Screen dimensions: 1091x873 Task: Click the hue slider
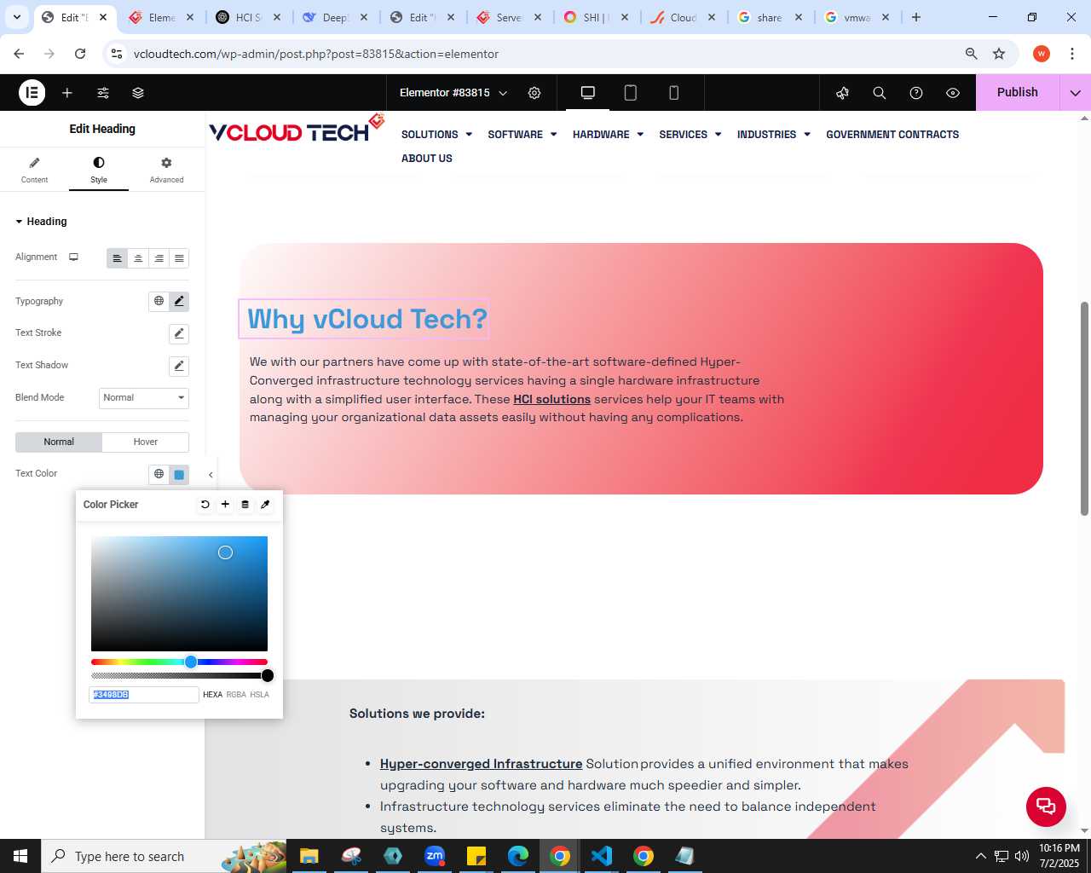(179, 662)
